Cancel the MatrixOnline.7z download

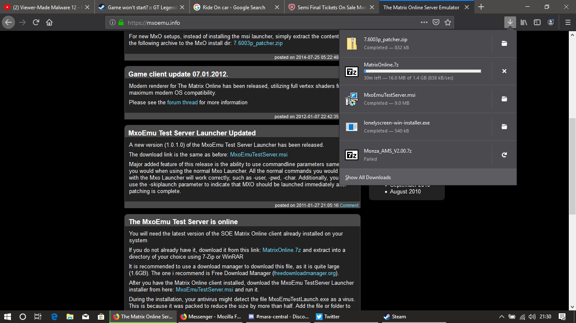coord(504,71)
